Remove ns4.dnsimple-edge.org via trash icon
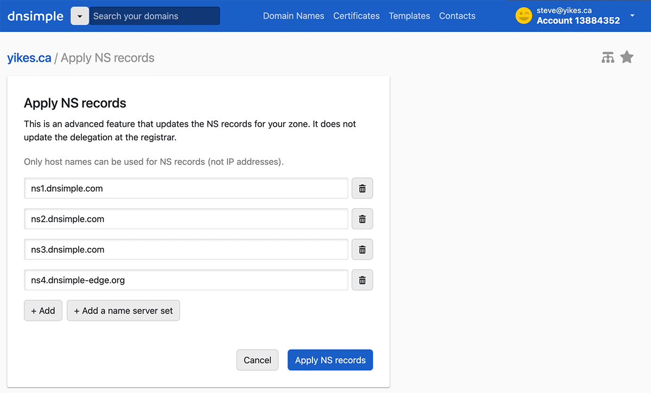The width and height of the screenshot is (651, 393). click(362, 280)
